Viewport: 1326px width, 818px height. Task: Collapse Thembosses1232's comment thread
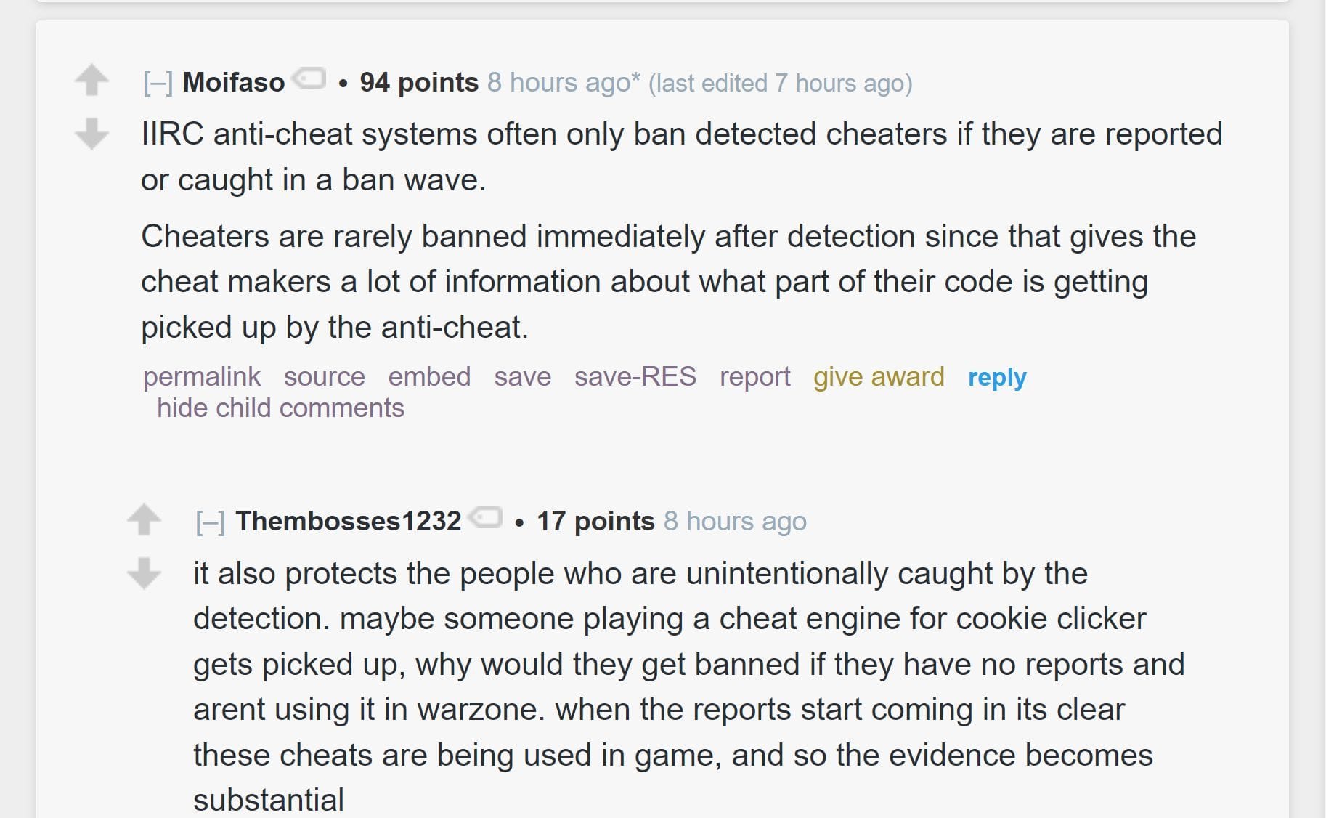(x=211, y=520)
